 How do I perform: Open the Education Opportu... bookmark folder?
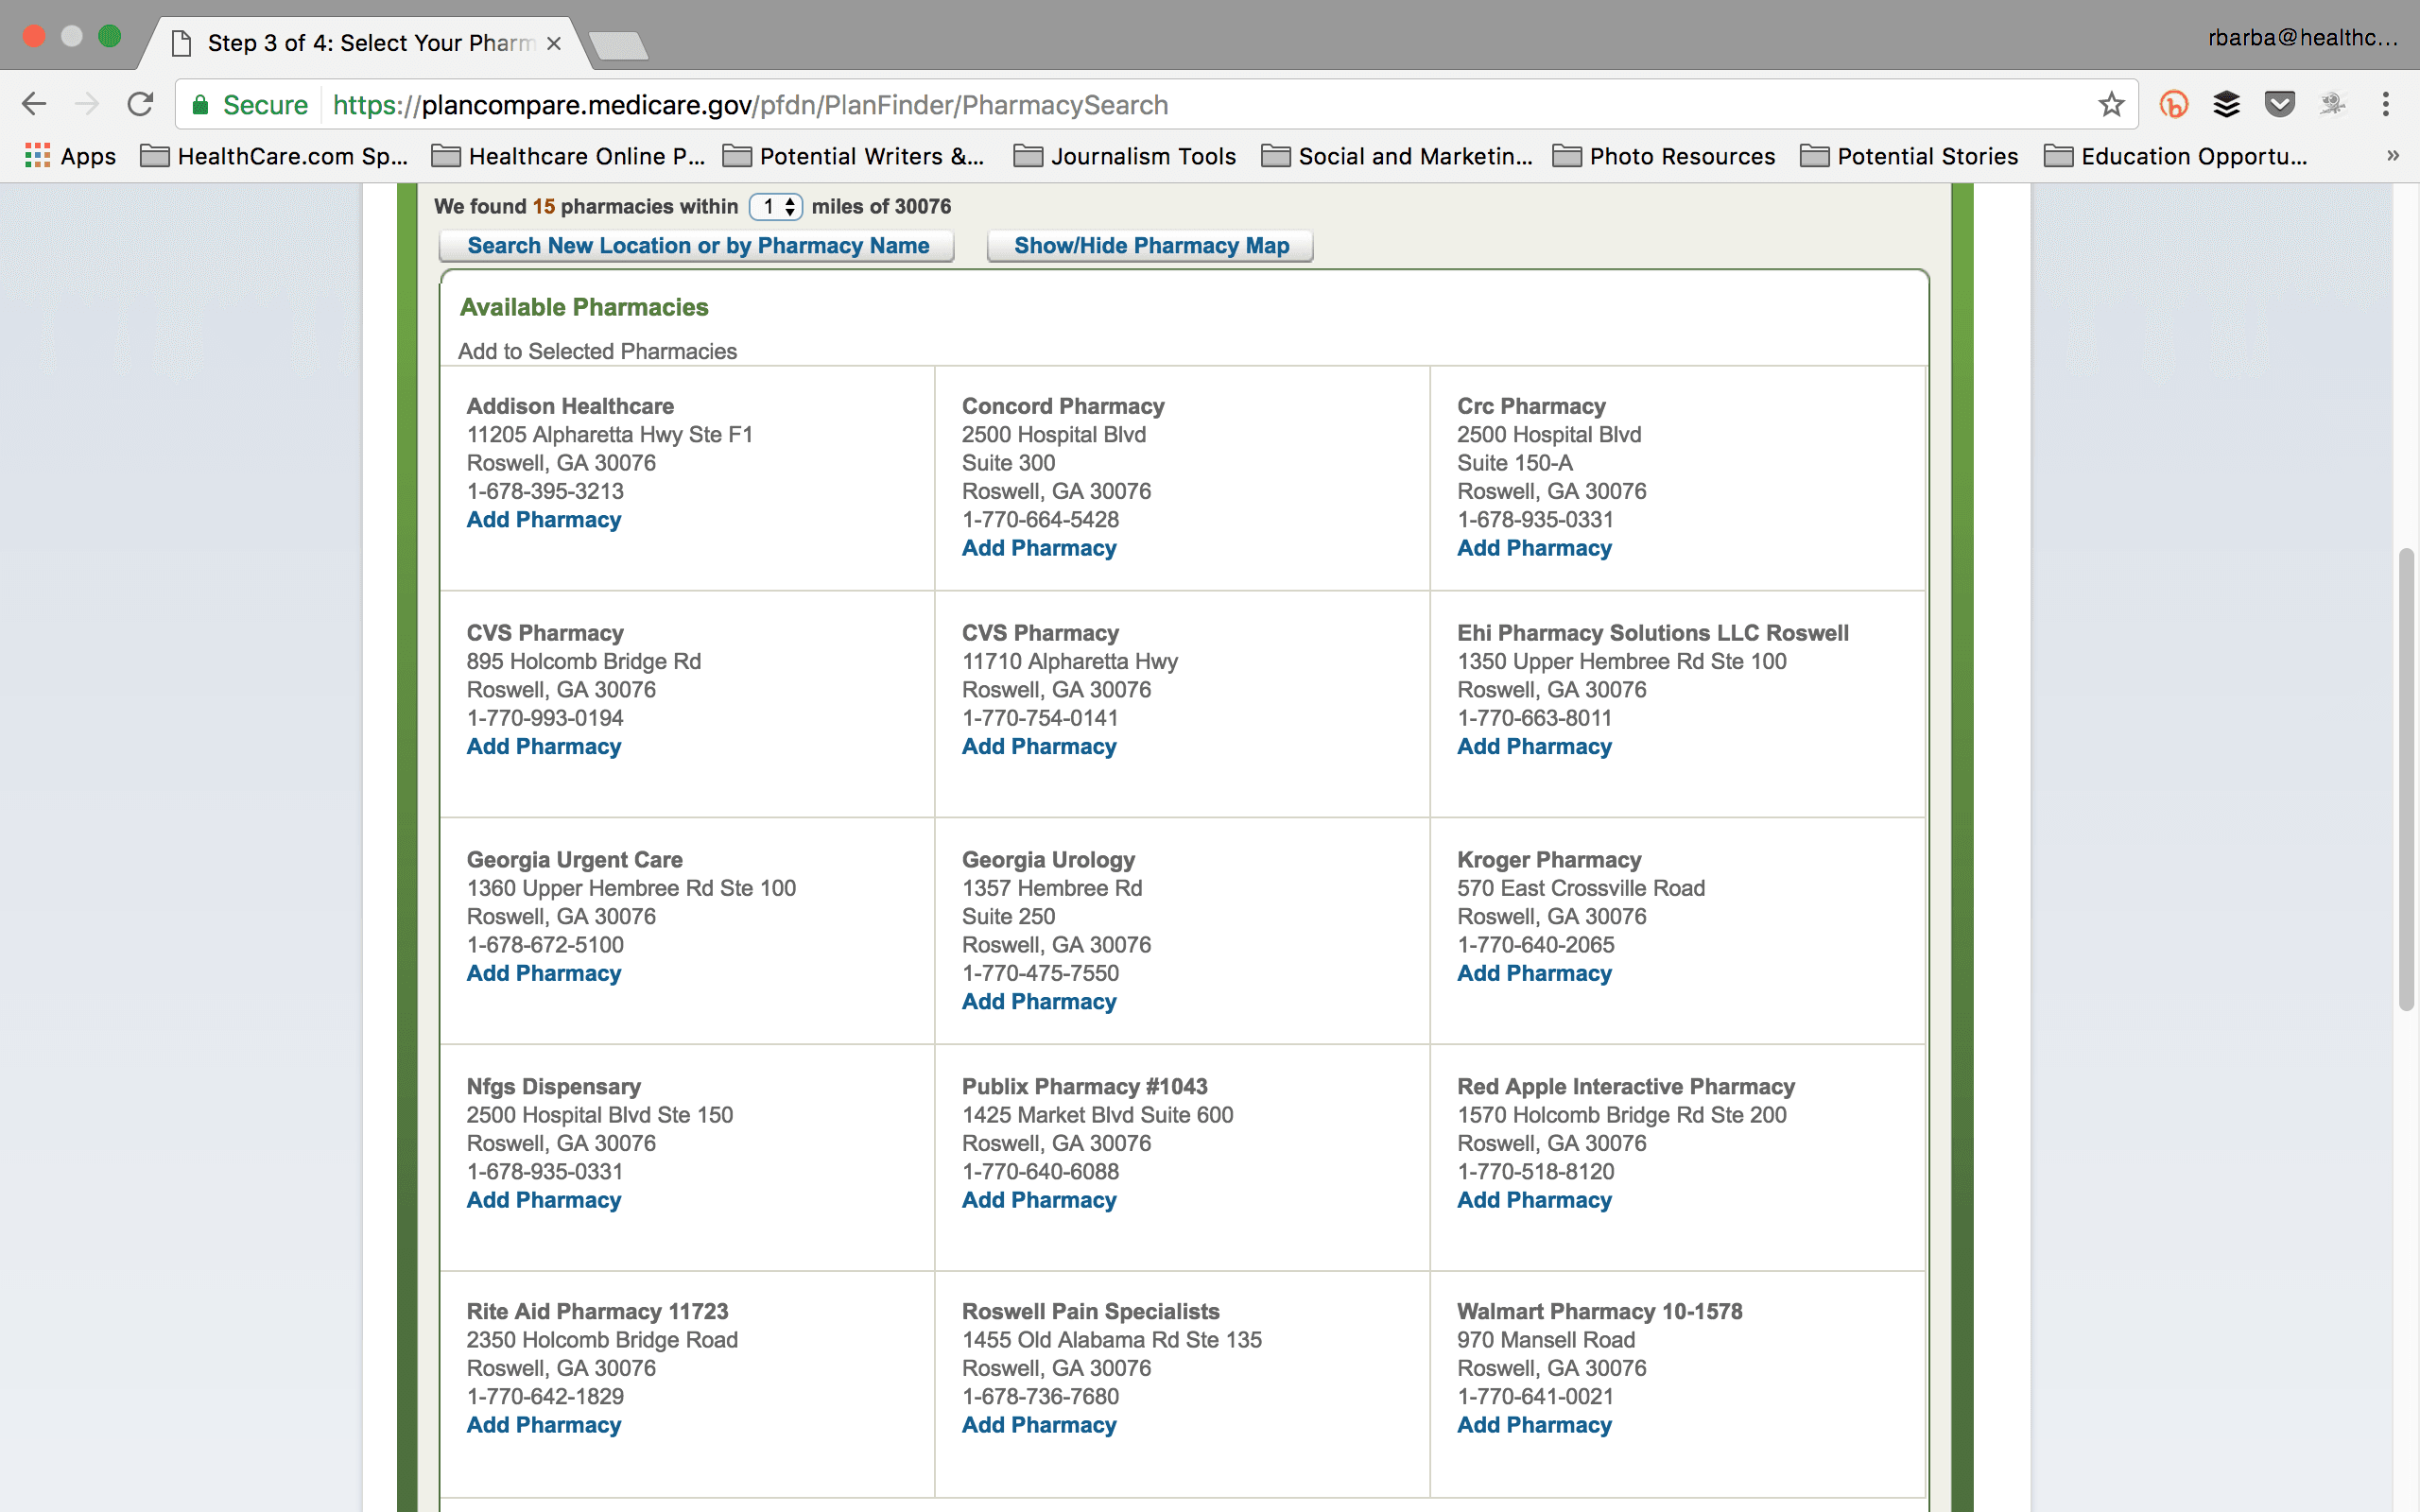pyautogui.click(x=2176, y=156)
